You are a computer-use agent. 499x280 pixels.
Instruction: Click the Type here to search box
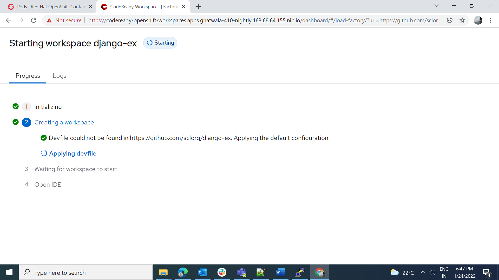[86, 272]
